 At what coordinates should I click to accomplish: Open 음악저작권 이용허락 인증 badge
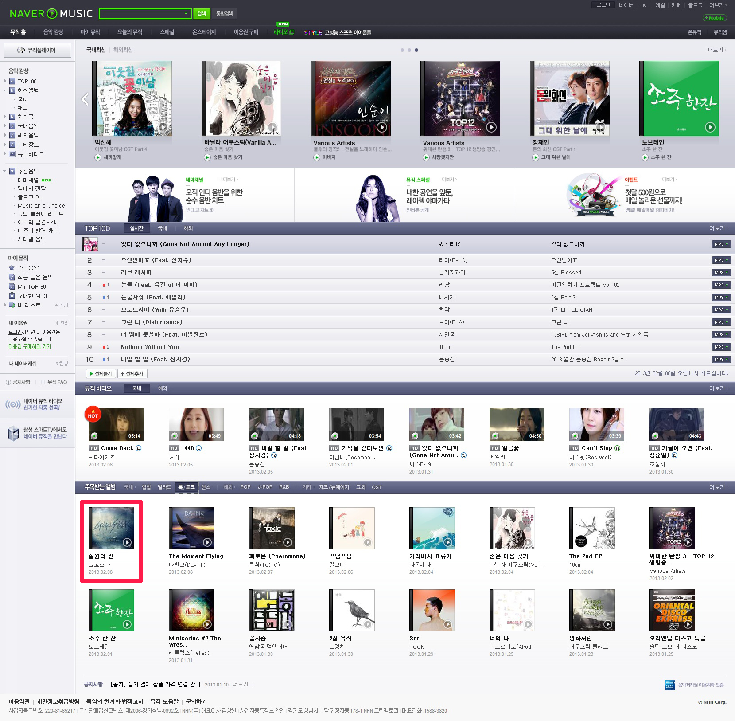(x=694, y=685)
